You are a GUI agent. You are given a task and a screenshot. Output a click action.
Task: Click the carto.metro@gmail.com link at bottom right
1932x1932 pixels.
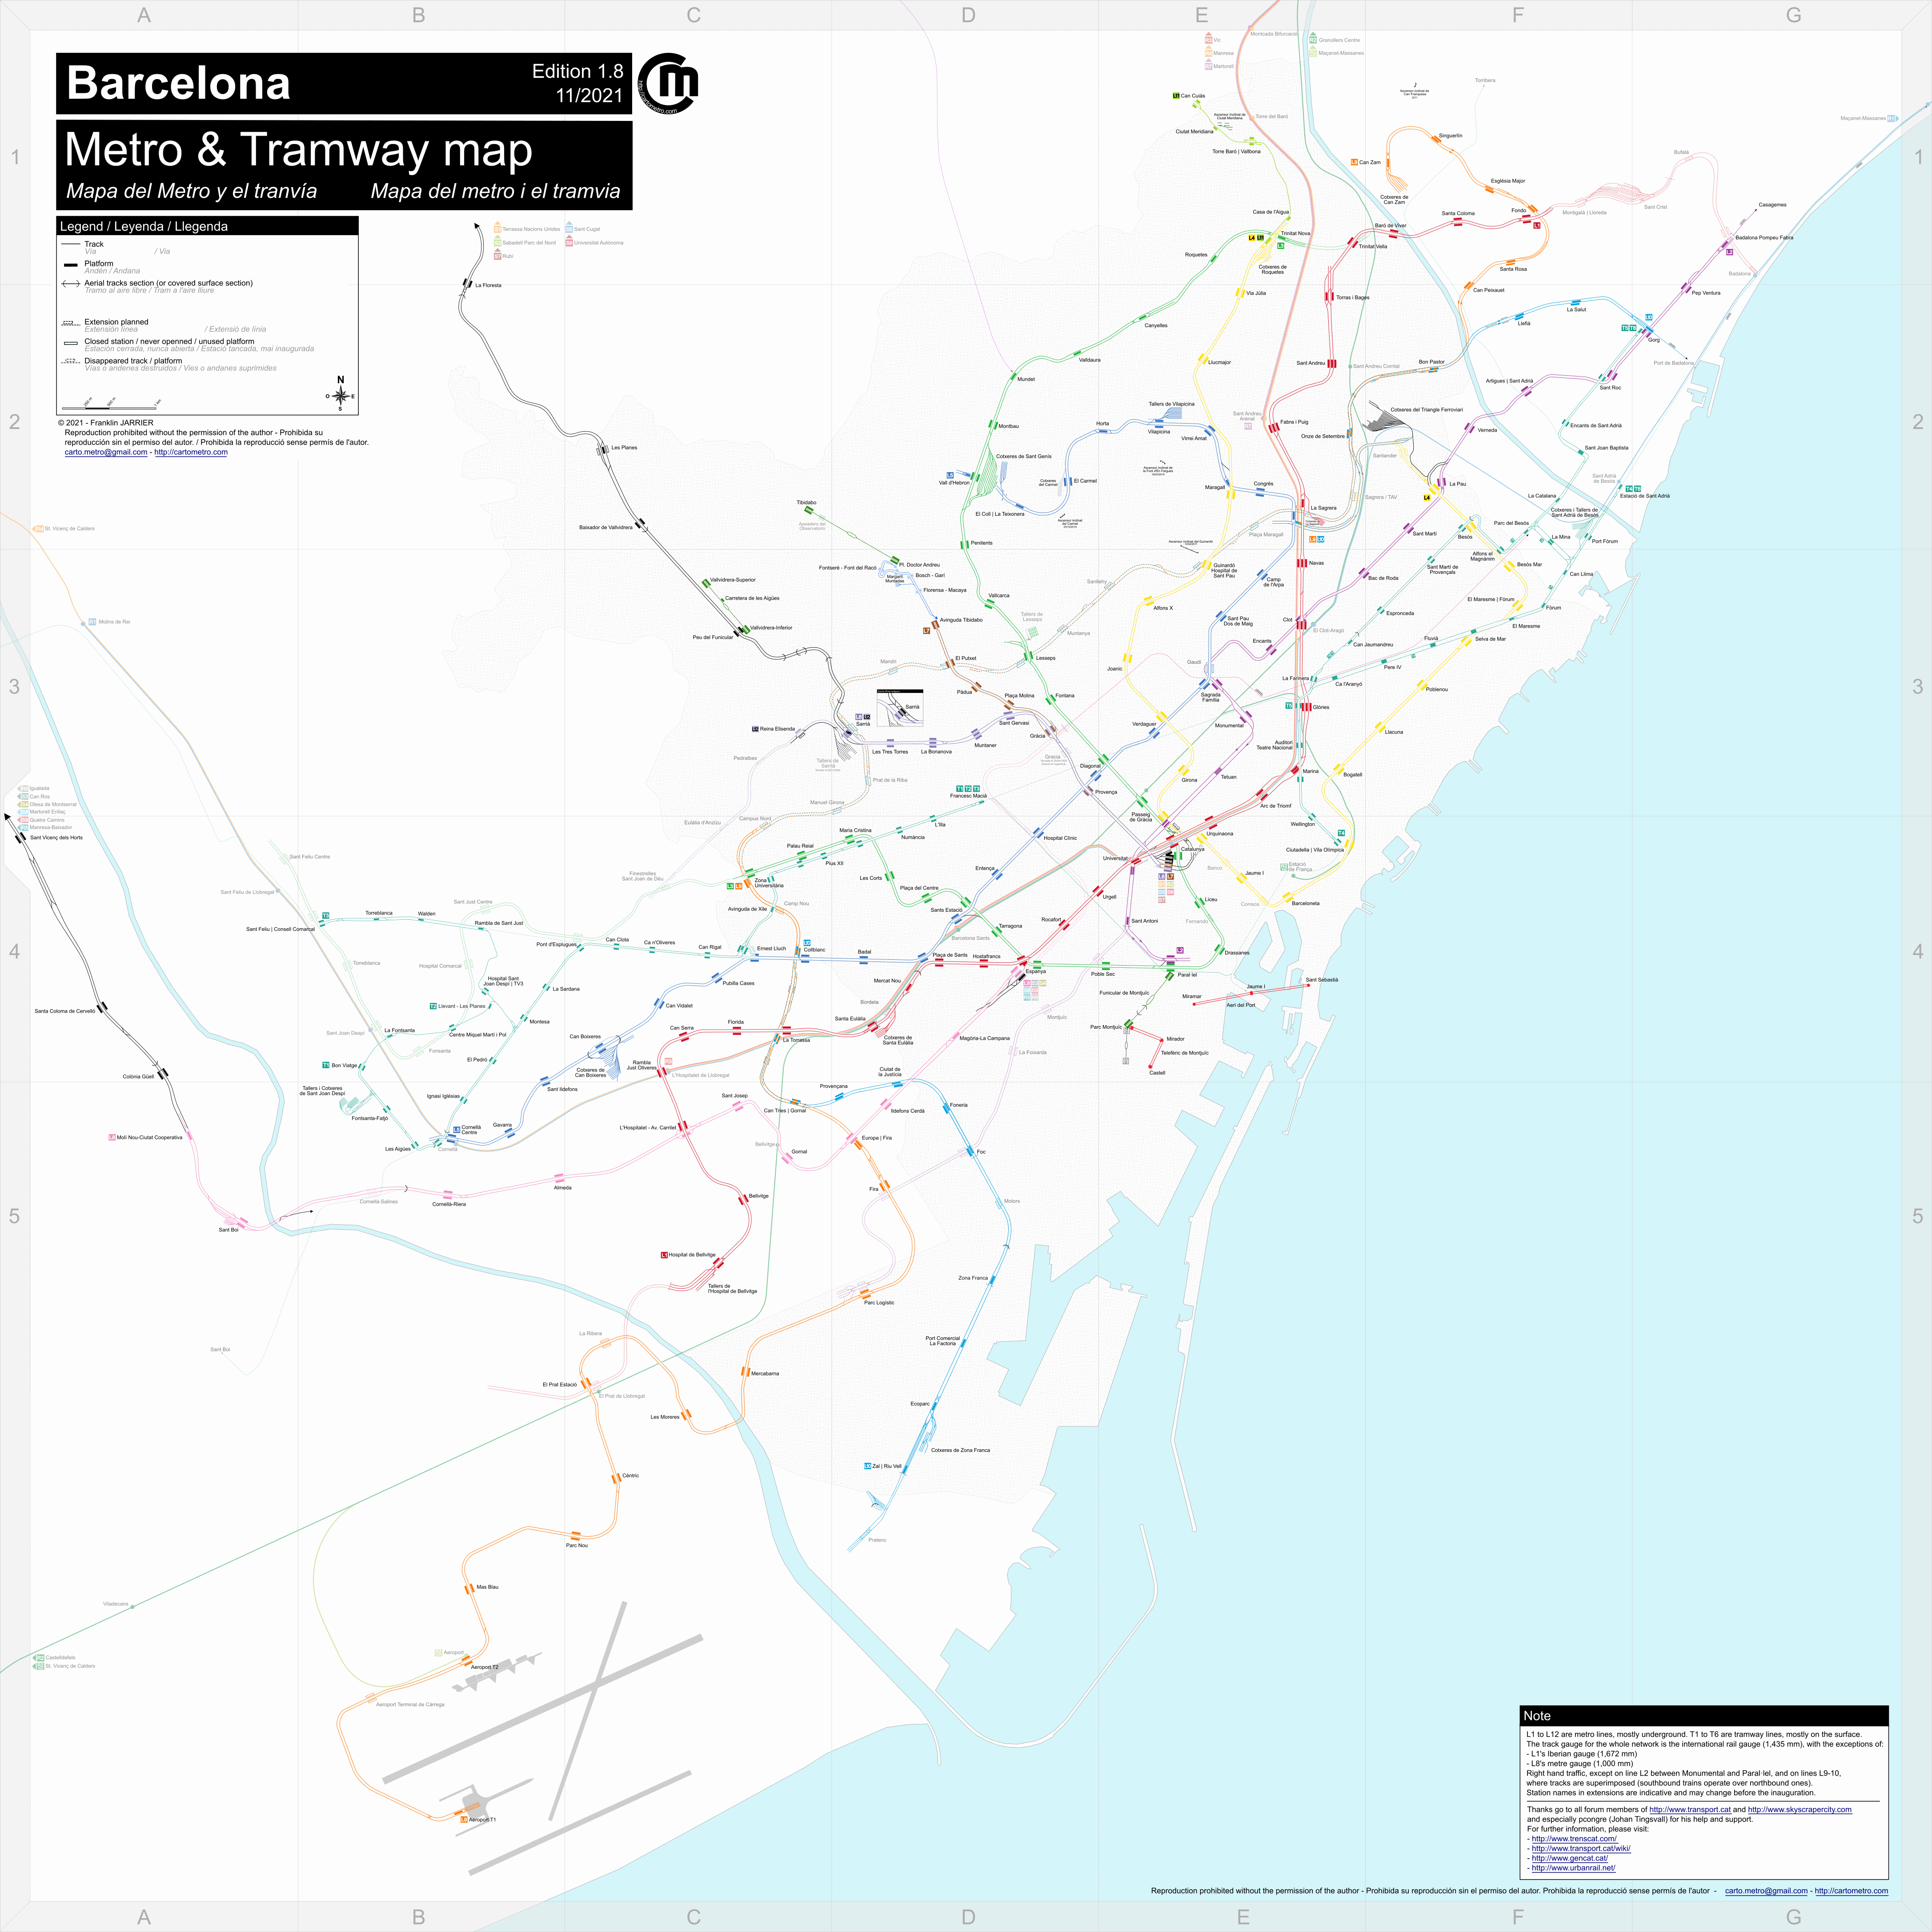pos(1766,1890)
